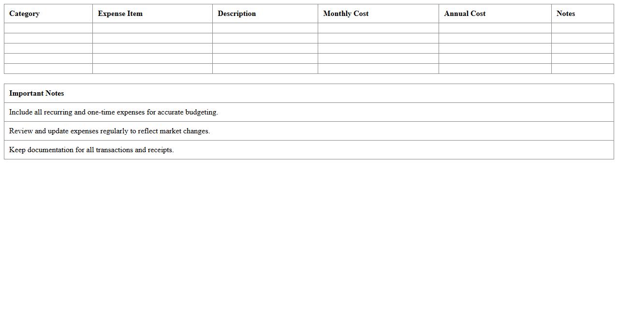
Task: Click the first empty Notes cell
Action: [583, 28]
